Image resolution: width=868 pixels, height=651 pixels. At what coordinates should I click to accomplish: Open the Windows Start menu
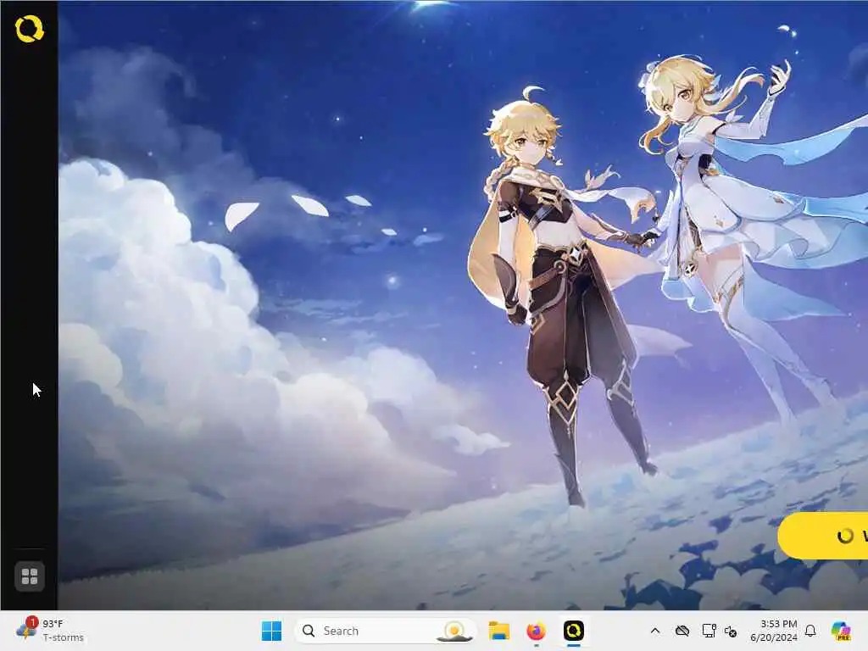click(x=271, y=631)
